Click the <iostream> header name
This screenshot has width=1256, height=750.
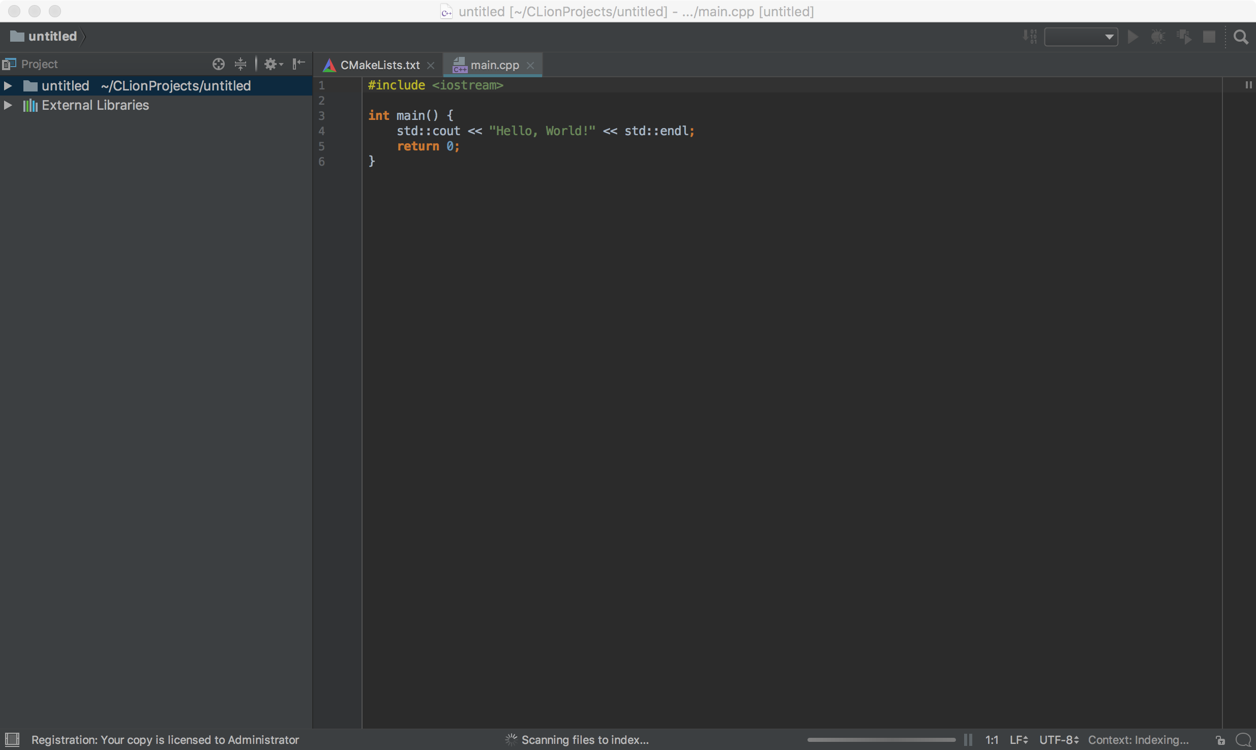pos(468,85)
